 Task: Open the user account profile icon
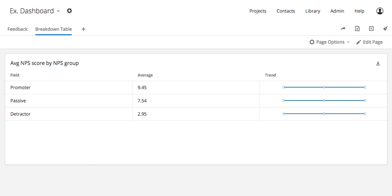tap(380, 11)
